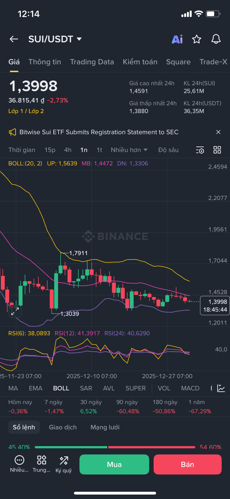This screenshot has height=499, width=230.
Task: Enable the SUPER indicator
Action: coord(136,388)
